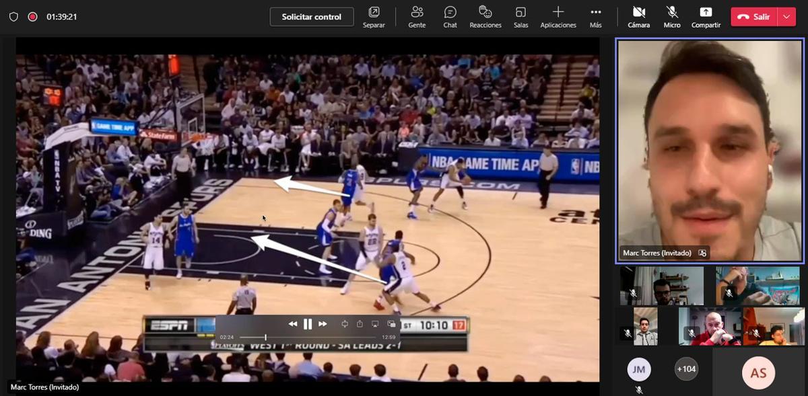Unmute the microphone with Micro
The width and height of the screenshot is (808, 396).
[x=672, y=17]
